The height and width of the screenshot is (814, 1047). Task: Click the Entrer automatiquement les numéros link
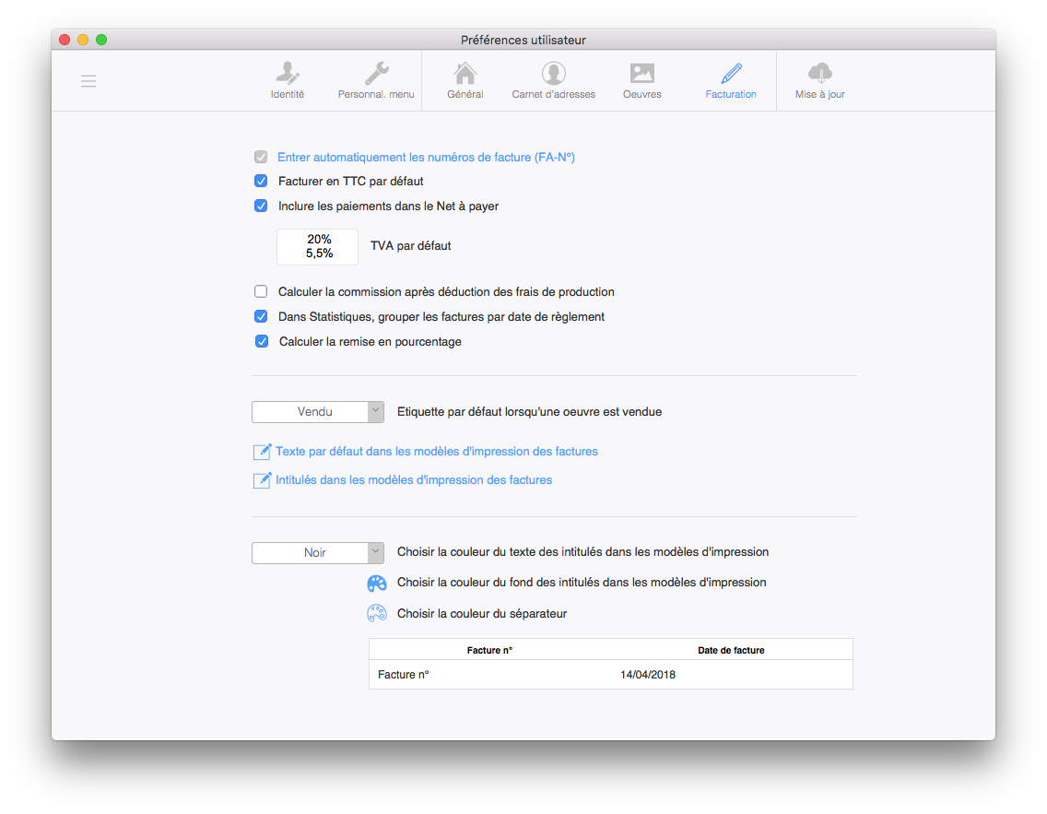point(426,158)
